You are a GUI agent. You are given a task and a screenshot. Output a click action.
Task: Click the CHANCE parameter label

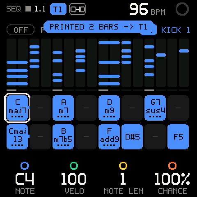[173, 191]
